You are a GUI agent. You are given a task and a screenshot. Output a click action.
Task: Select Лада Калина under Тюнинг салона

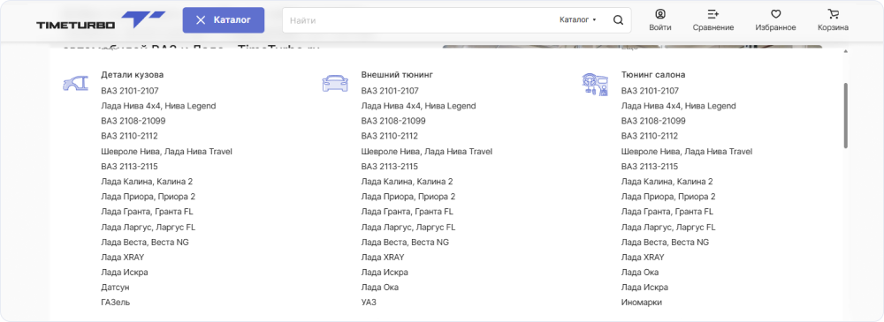tap(667, 182)
